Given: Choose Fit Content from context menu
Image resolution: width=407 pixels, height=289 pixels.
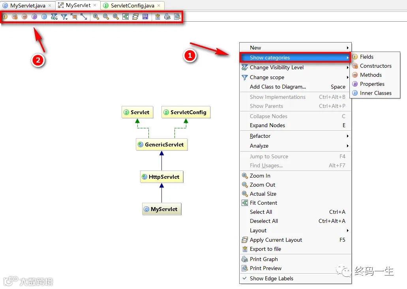Looking at the screenshot, I should click(x=295, y=203).
